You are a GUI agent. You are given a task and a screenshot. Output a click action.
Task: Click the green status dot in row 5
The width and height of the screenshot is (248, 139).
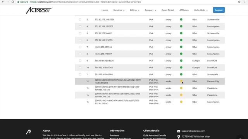[181, 33]
